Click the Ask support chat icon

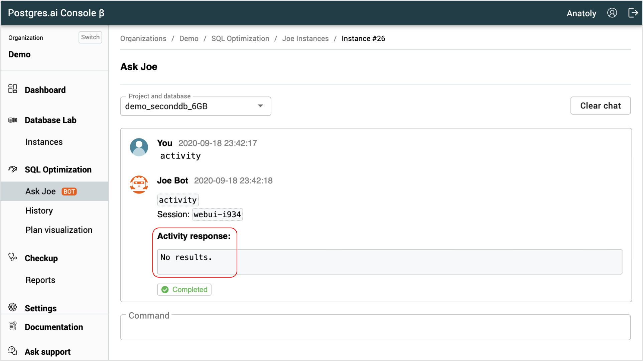(13, 351)
